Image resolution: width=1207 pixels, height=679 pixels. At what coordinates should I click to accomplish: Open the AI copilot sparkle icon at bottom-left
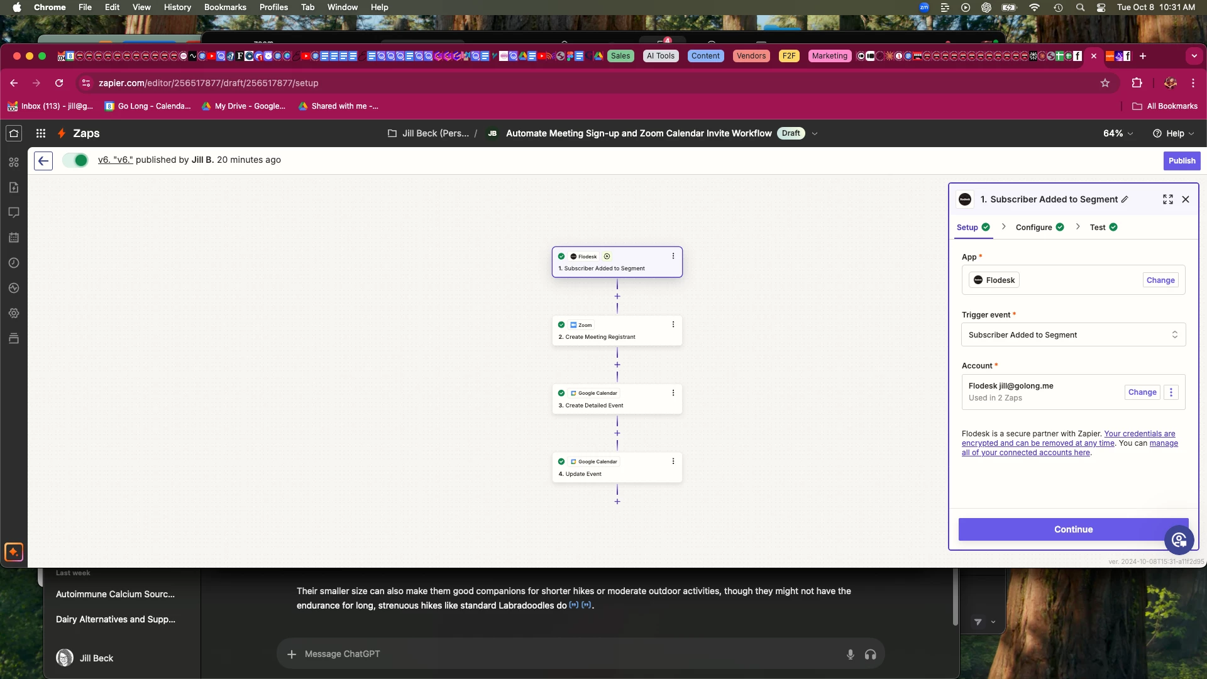pos(14,552)
